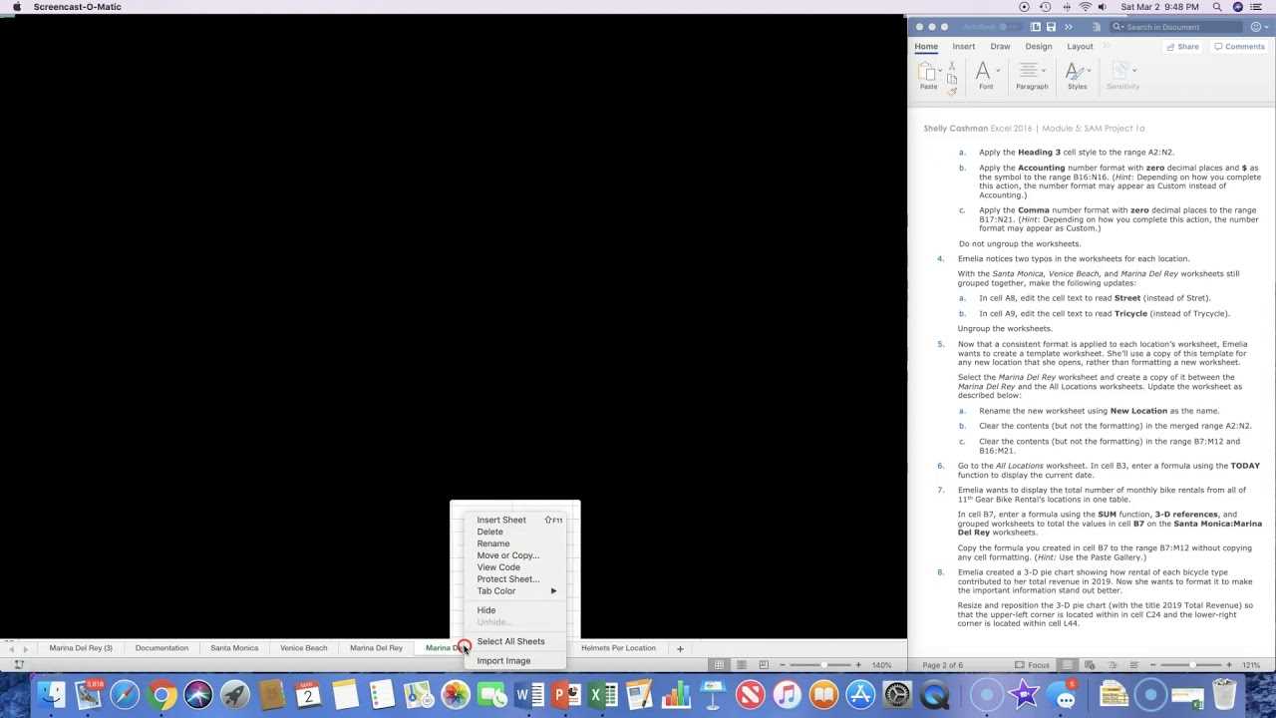
Task: Click Word zoom in plus button
Action: click(x=1229, y=665)
